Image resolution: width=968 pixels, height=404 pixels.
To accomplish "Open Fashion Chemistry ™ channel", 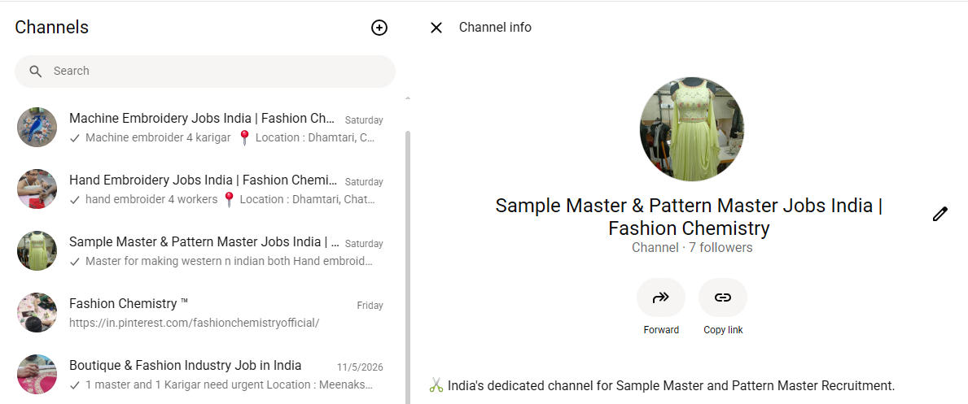I will pyautogui.click(x=201, y=313).
